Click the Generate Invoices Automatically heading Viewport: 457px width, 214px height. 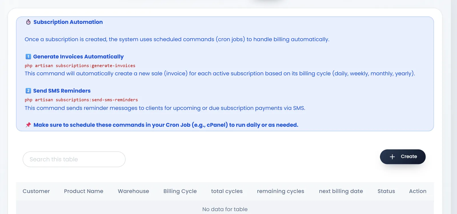[78, 56]
